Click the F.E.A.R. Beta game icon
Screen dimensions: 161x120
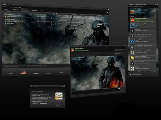[6, 23]
